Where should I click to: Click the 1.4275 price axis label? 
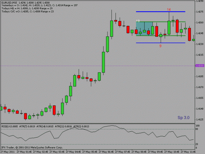pyautogui.click(x=200, y=12)
